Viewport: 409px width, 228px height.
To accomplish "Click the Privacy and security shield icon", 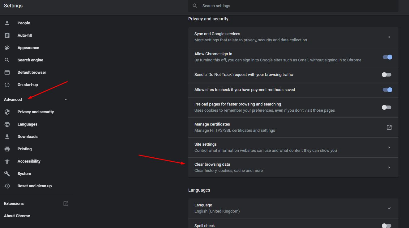I will (7, 112).
